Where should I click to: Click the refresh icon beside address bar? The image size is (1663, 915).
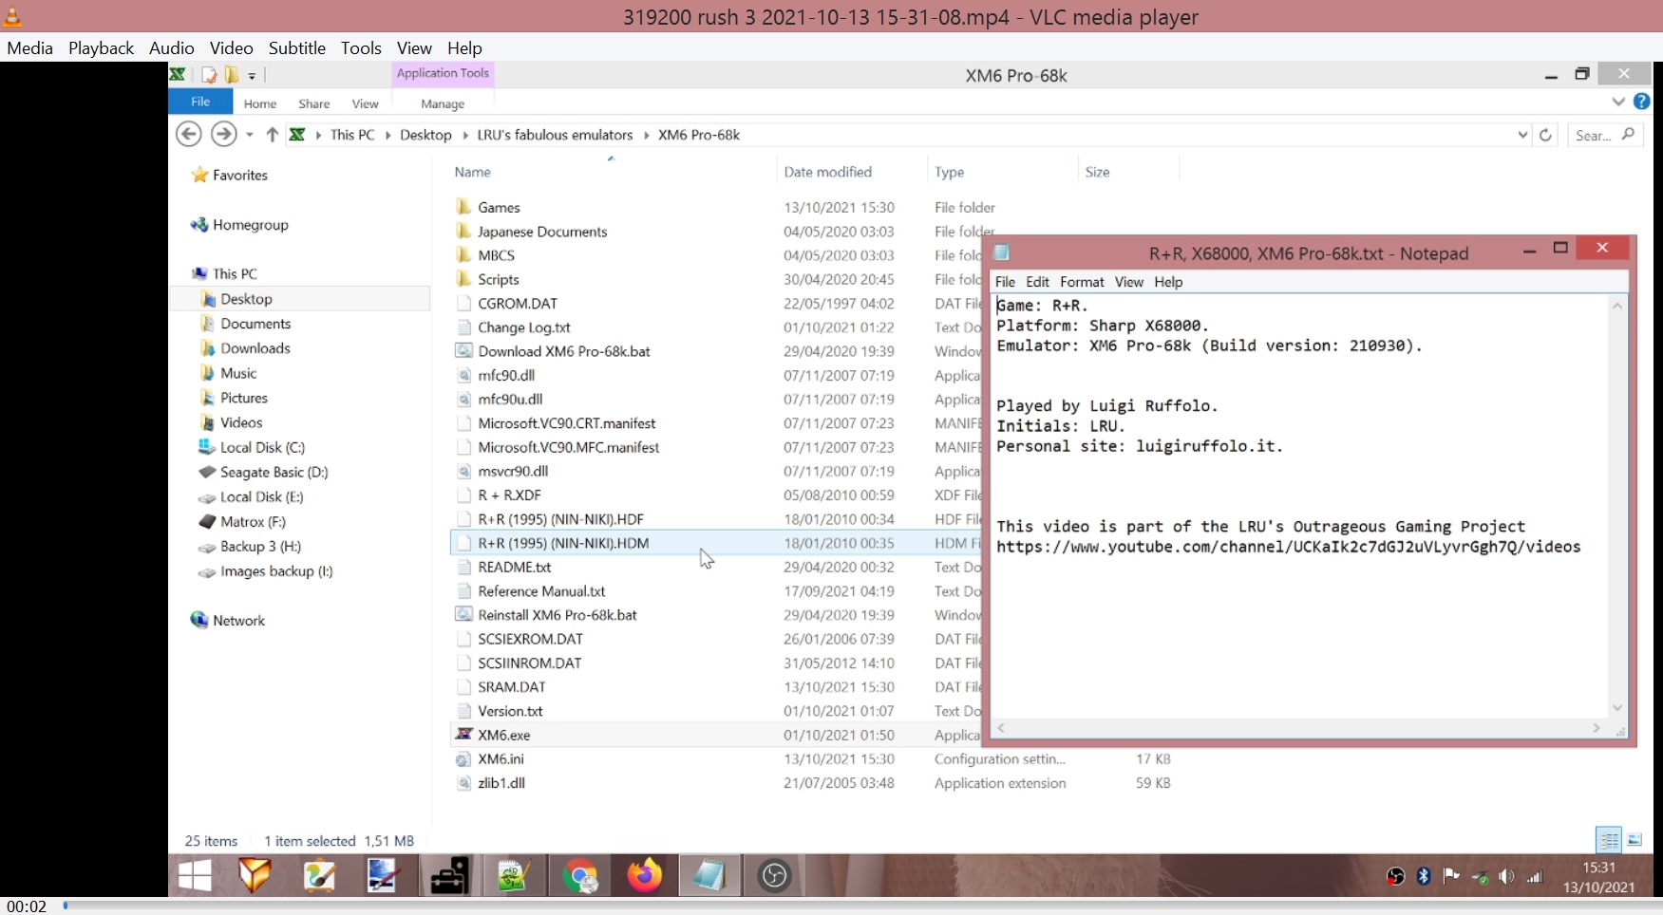click(x=1545, y=135)
